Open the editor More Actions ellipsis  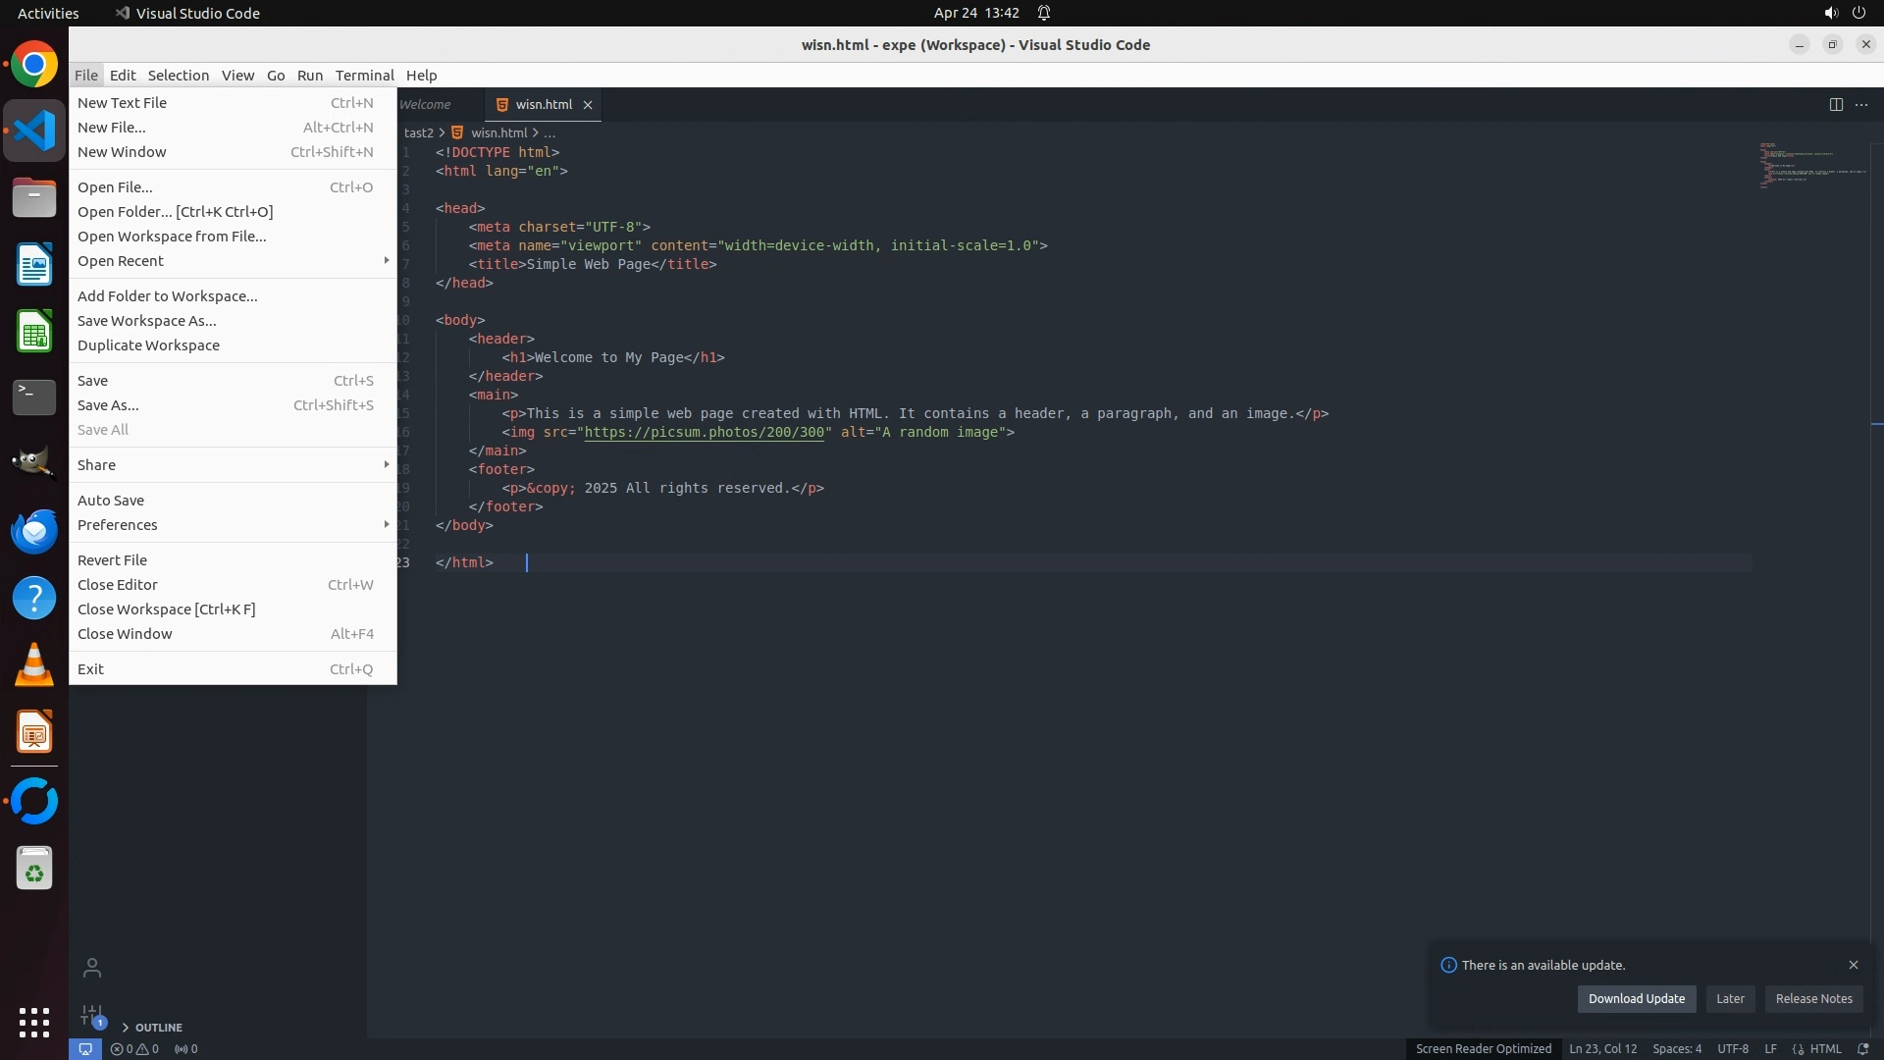[1861, 105]
